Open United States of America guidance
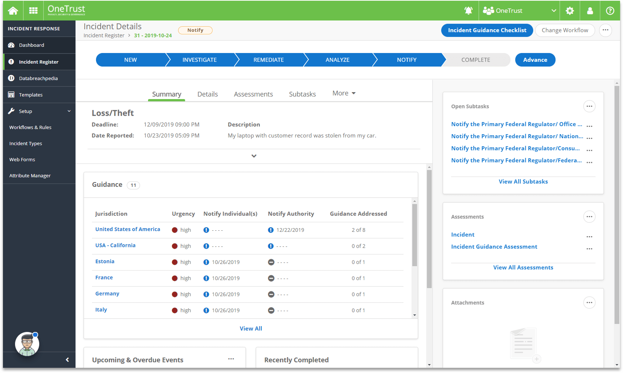 pos(128,229)
